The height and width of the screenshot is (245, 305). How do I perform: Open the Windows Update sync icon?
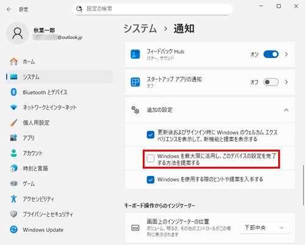[13, 230]
